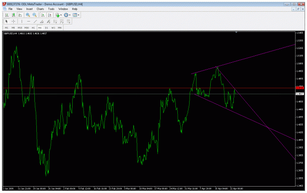The image size is (307, 193).
Task: Toggle chart auto scroll
Action: pyautogui.click(x=43, y=15)
